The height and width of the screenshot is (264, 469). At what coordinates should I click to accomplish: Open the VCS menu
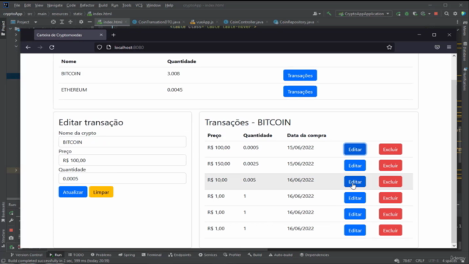point(139,5)
